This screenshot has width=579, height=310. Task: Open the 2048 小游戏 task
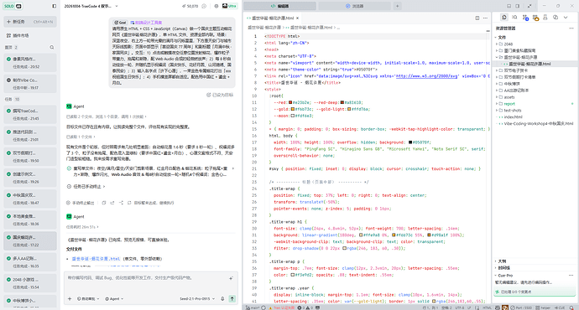[x=30, y=283]
